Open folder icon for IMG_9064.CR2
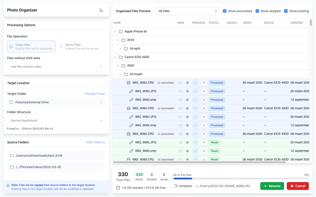316x197 pixels. 181,108
